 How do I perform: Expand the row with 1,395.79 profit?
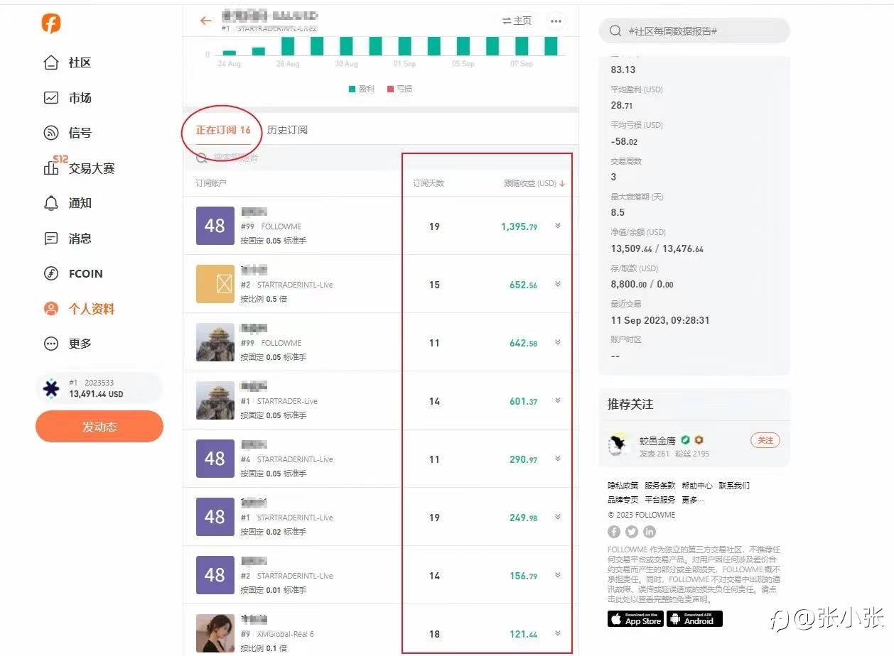click(x=558, y=226)
